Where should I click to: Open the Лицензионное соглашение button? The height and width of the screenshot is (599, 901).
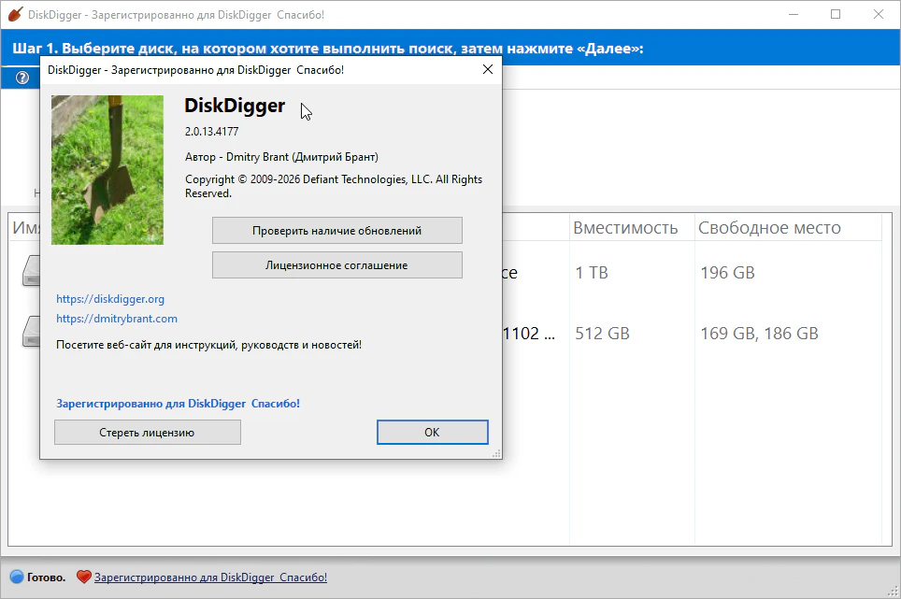pyautogui.click(x=336, y=265)
